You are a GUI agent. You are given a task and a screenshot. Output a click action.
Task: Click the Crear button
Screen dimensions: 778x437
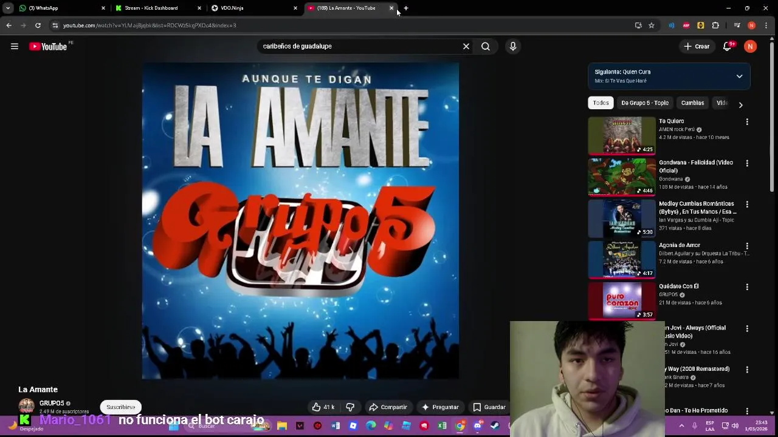(697, 46)
